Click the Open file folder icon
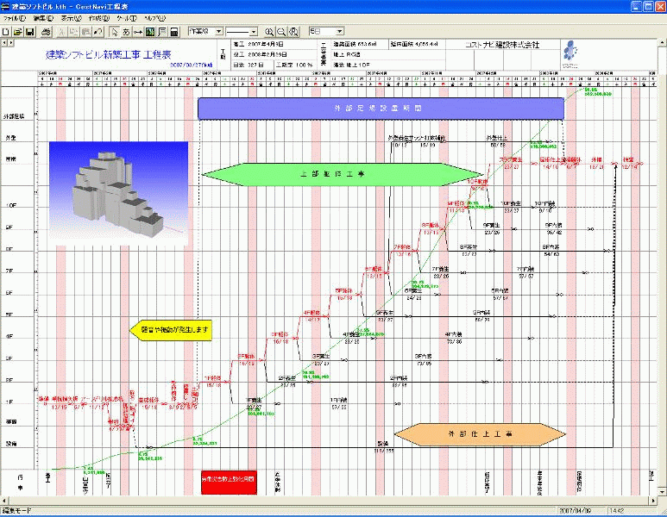 pyautogui.click(x=17, y=32)
